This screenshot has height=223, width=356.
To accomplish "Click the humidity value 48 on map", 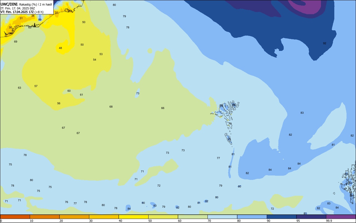I will point(60,48).
